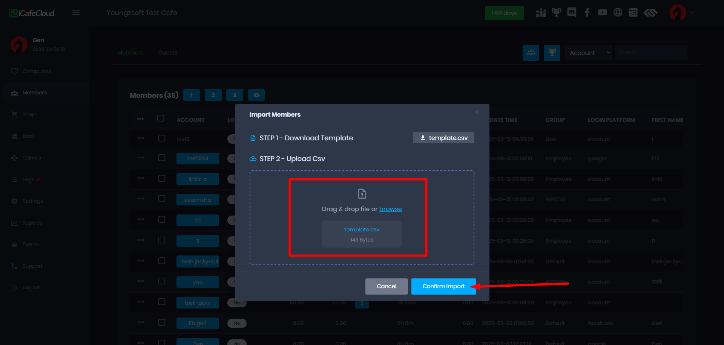Close the Import Members dialog

(477, 112)
